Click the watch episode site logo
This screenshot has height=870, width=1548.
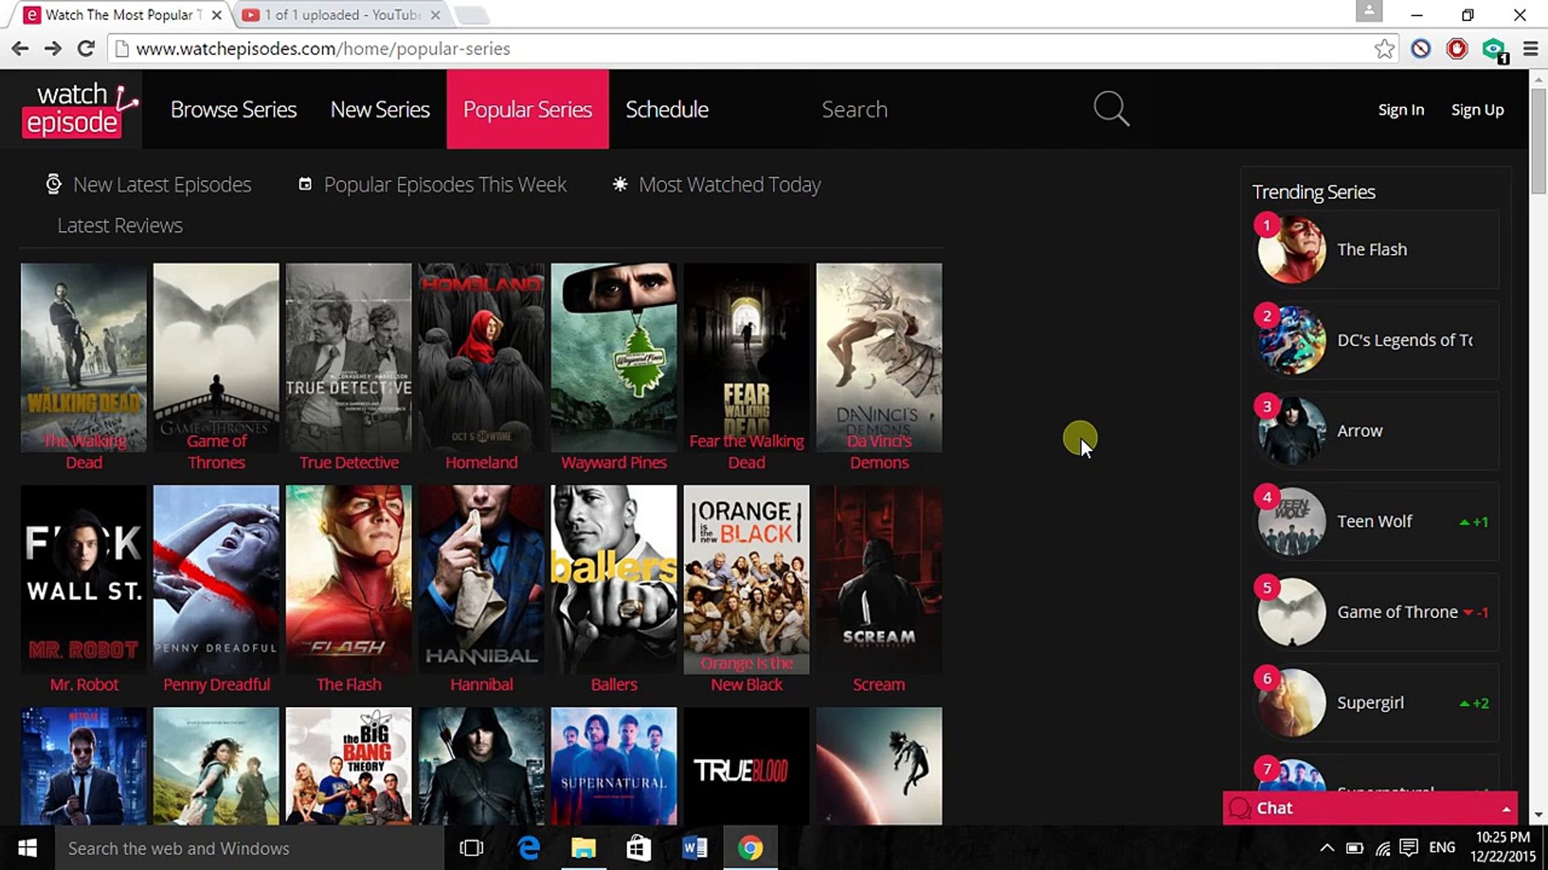77,109
